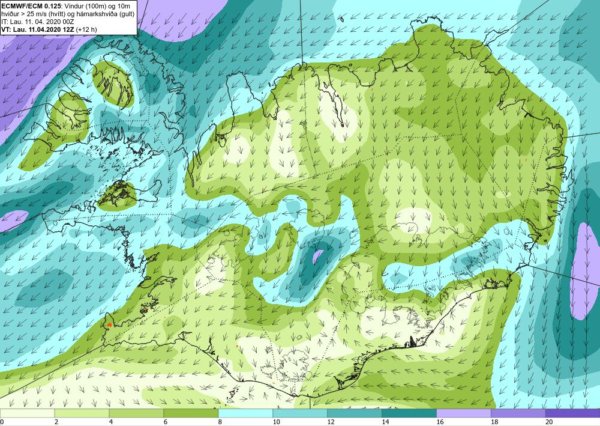Click the '6' tick label on the scale
The image size is (600, 426).
pyautogui.click(x=166, y=422)
